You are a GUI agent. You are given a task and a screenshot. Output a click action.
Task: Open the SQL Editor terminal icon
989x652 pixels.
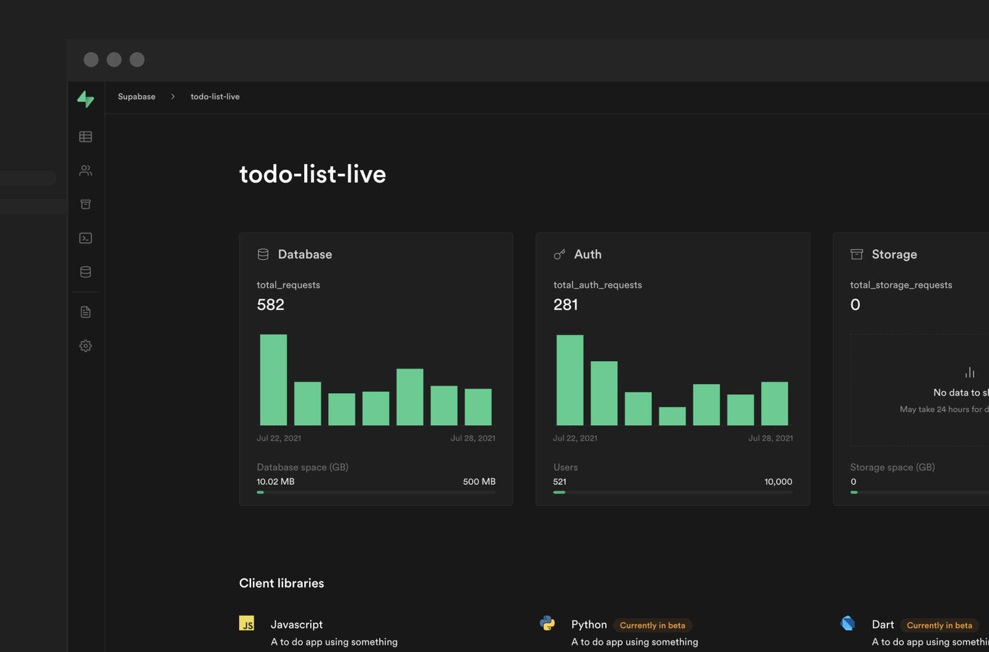click(x=85, y=238)
